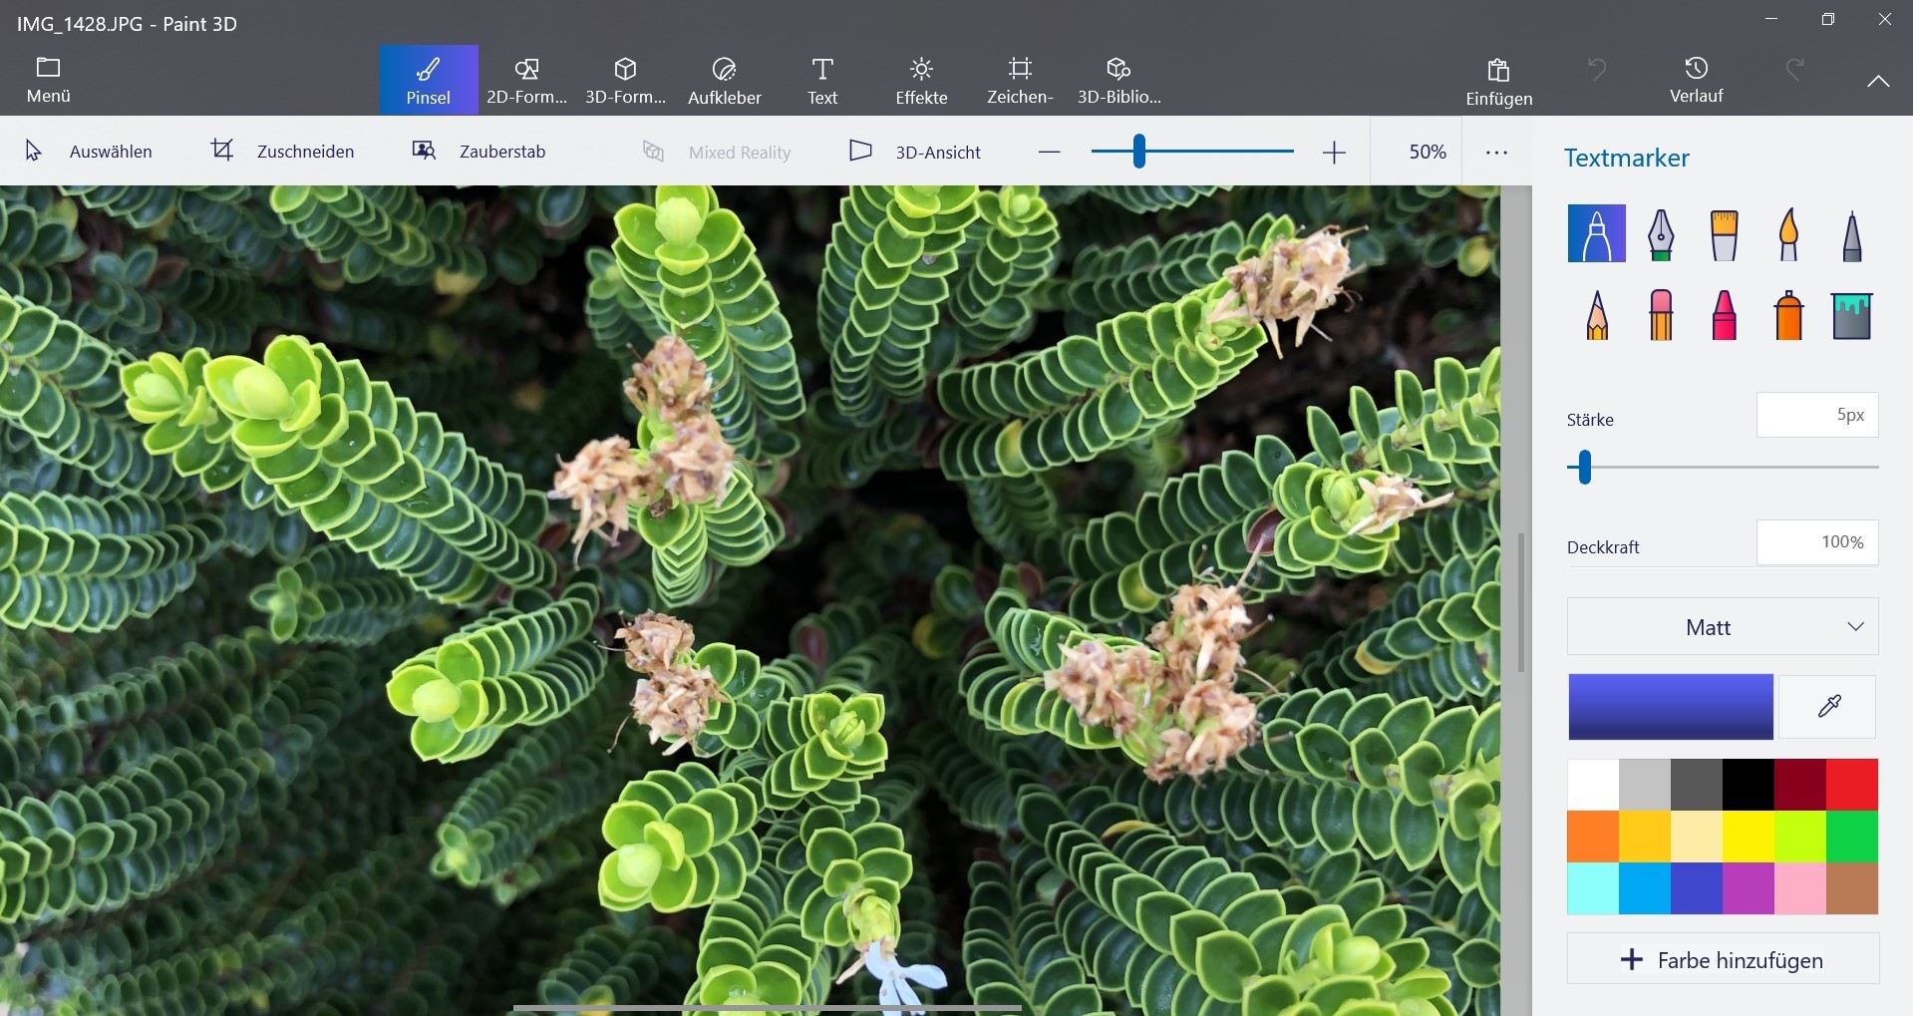The image size is (1913, 1016).
Task: Select the pixel pen tool
Action: point(1852,233)
